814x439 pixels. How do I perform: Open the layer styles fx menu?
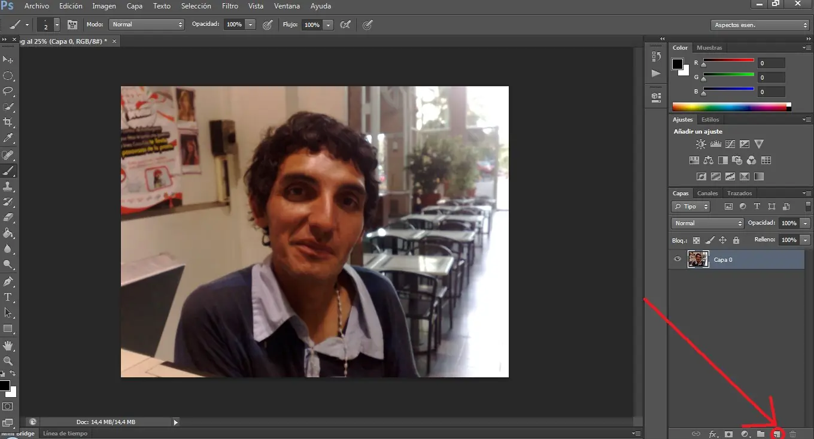(x=713, y=434)
